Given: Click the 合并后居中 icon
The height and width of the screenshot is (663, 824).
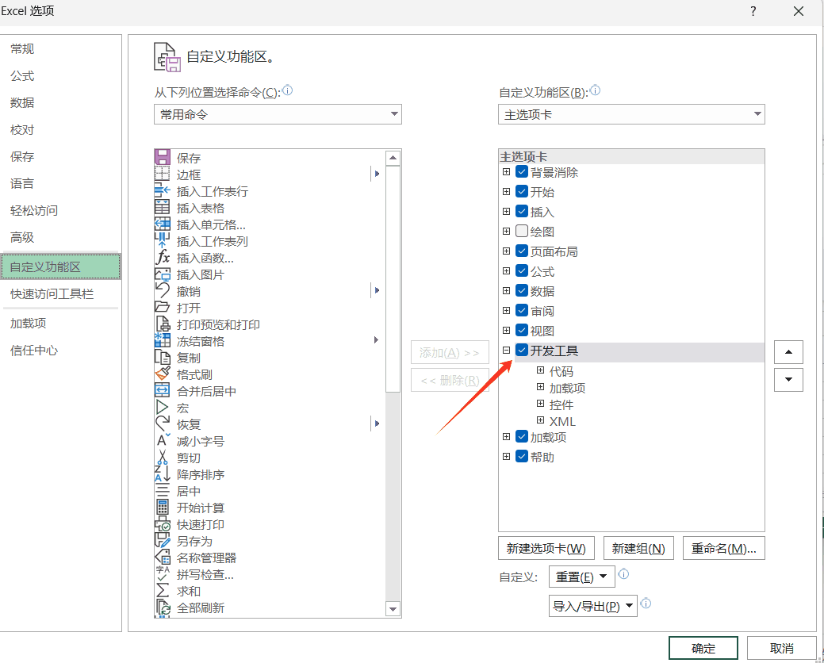Looking at the screenshot, I should [163, 390].
